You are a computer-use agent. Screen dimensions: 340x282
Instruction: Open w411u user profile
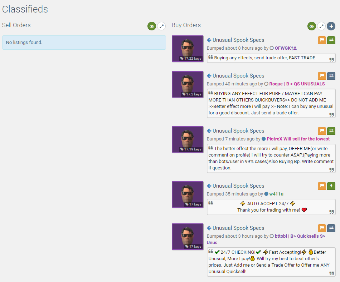276,194
